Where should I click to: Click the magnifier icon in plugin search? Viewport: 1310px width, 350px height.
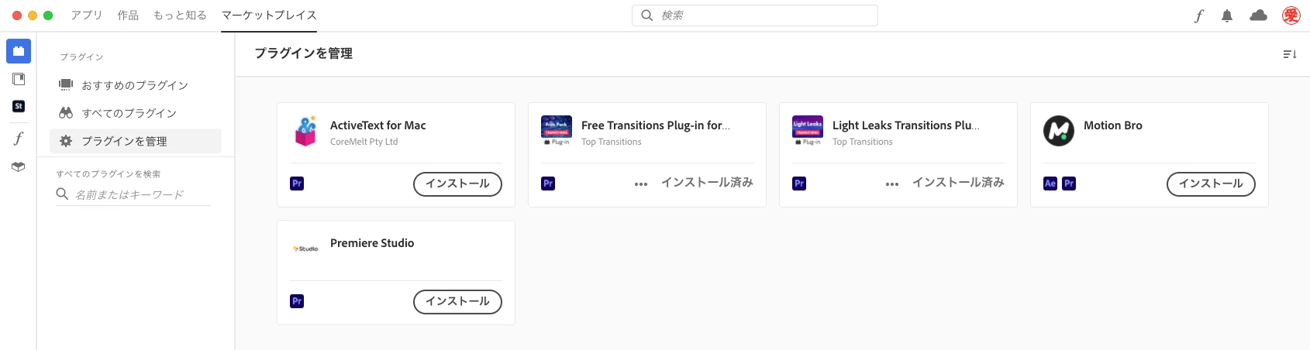62,194
